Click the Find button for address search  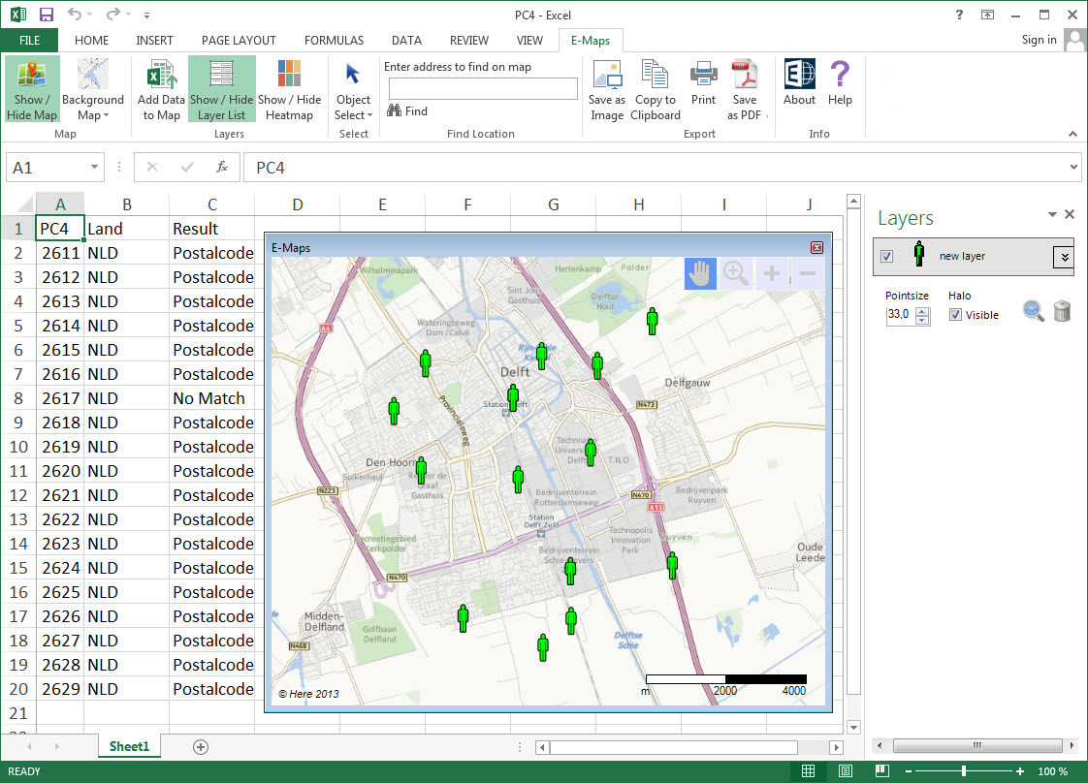click(406, 110)
